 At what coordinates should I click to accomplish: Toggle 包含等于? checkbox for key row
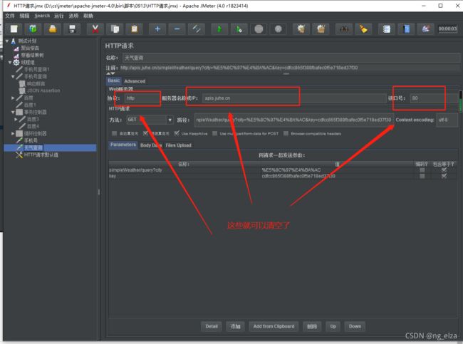444,176
